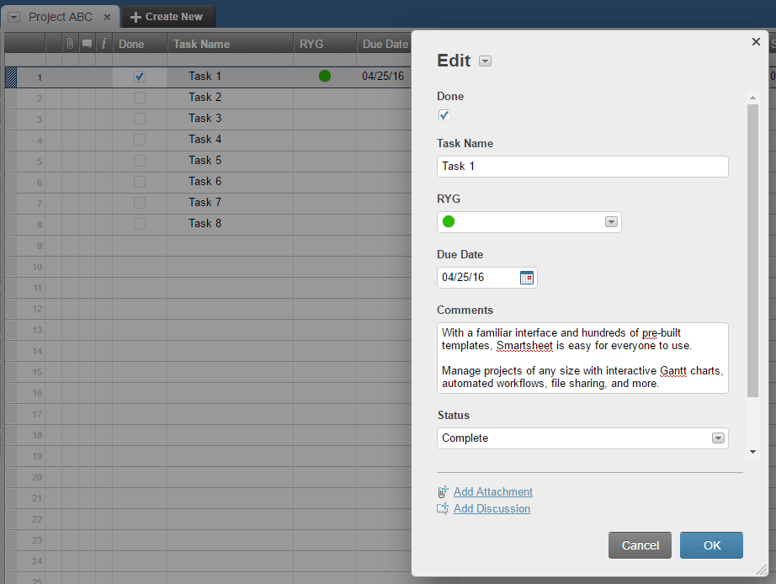Image resolution: width=776 pixels, height=584 pixels.
Task: Click the Add Discussion bubble icon
Action: click(444, 509)
